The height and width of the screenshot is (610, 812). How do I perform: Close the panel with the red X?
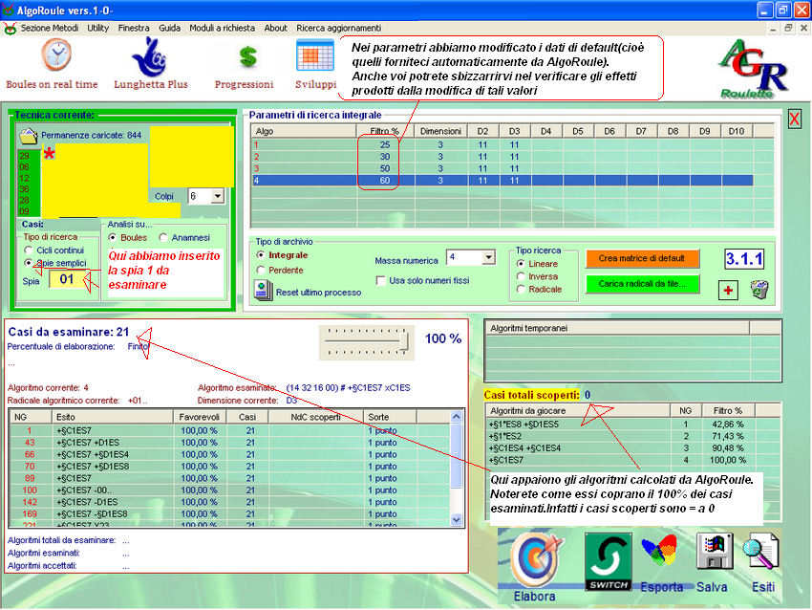click(795, 120)
